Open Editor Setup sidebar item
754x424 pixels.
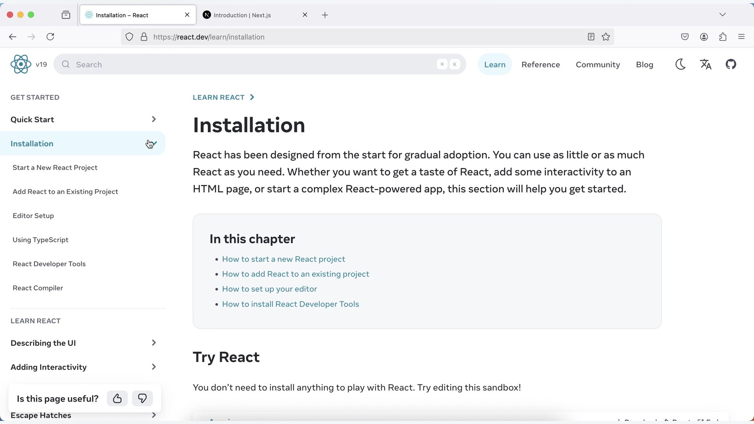(x=33, y=216)
